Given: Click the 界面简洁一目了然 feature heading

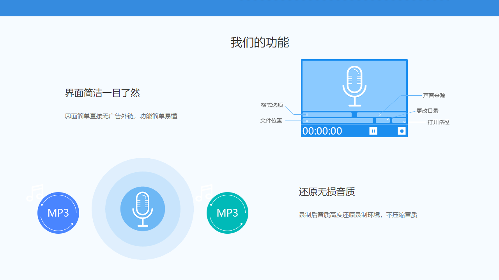Looking at the screenshot, I should pos(103,93).
